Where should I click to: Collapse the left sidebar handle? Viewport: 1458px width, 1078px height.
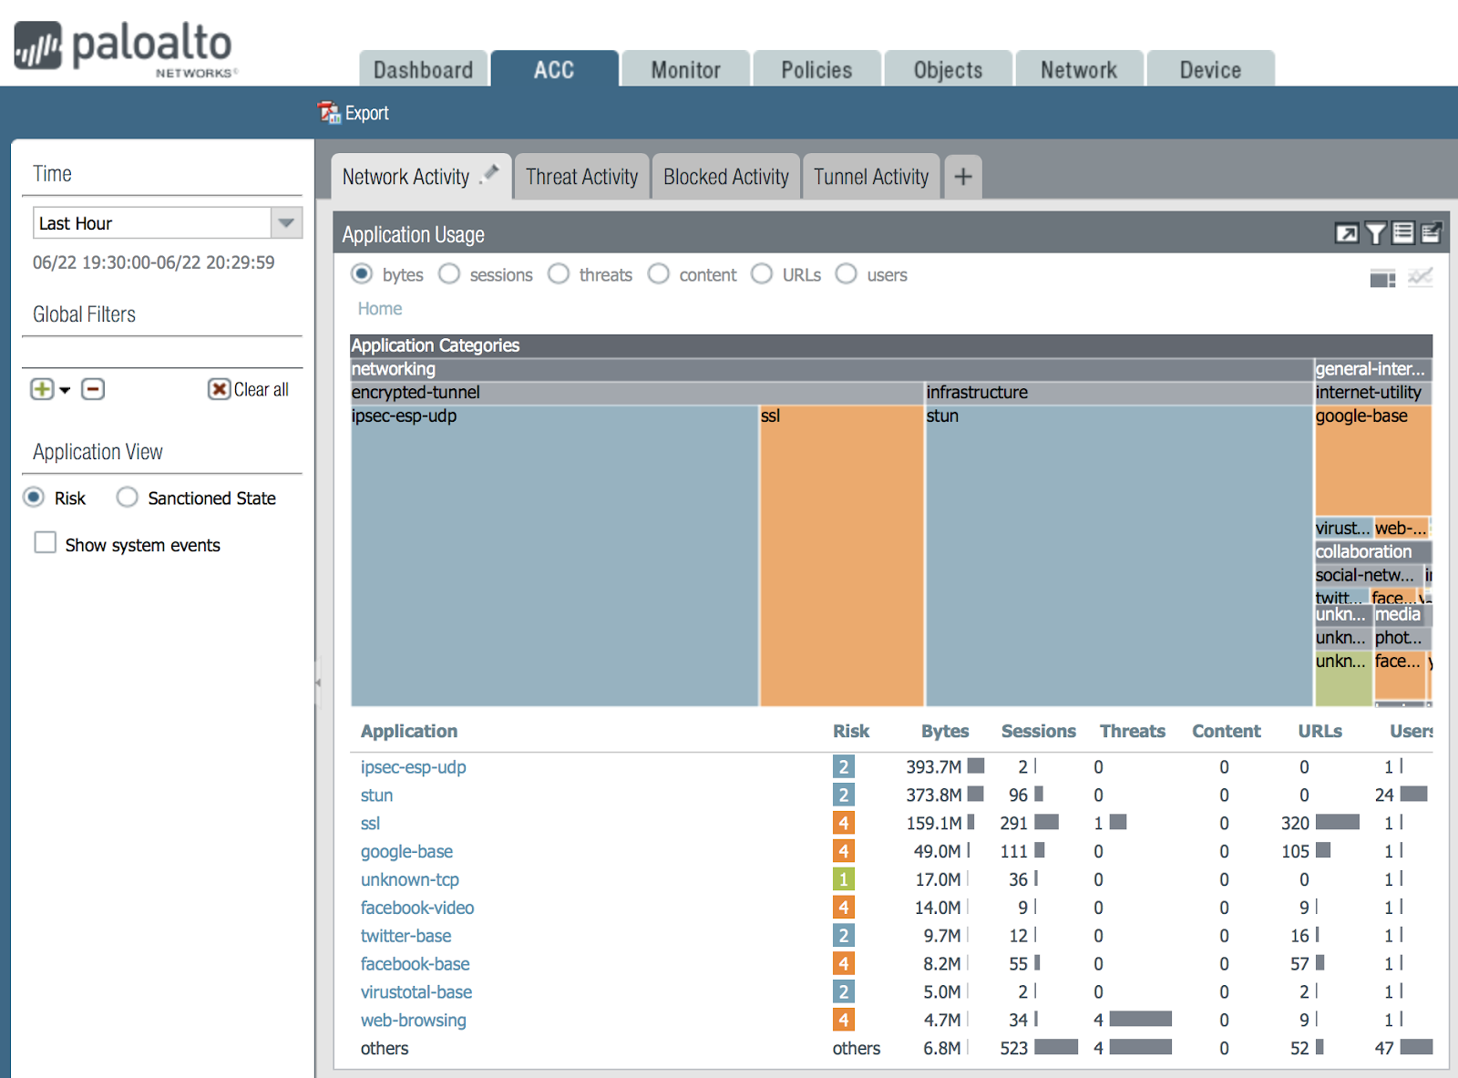(x=318, y=682)
